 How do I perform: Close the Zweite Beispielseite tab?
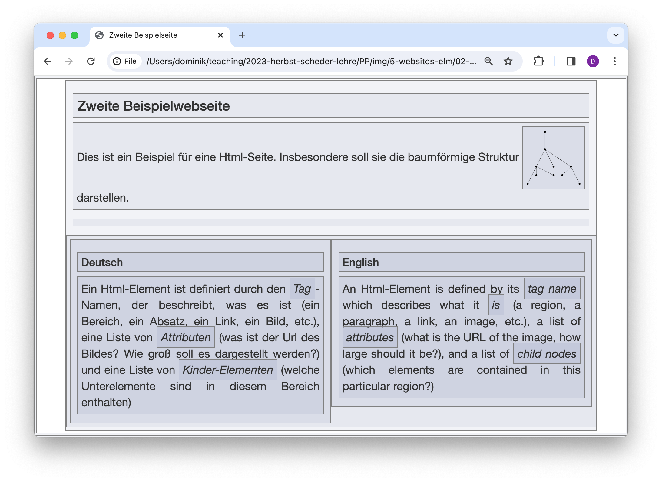click(x=220, y=35)
